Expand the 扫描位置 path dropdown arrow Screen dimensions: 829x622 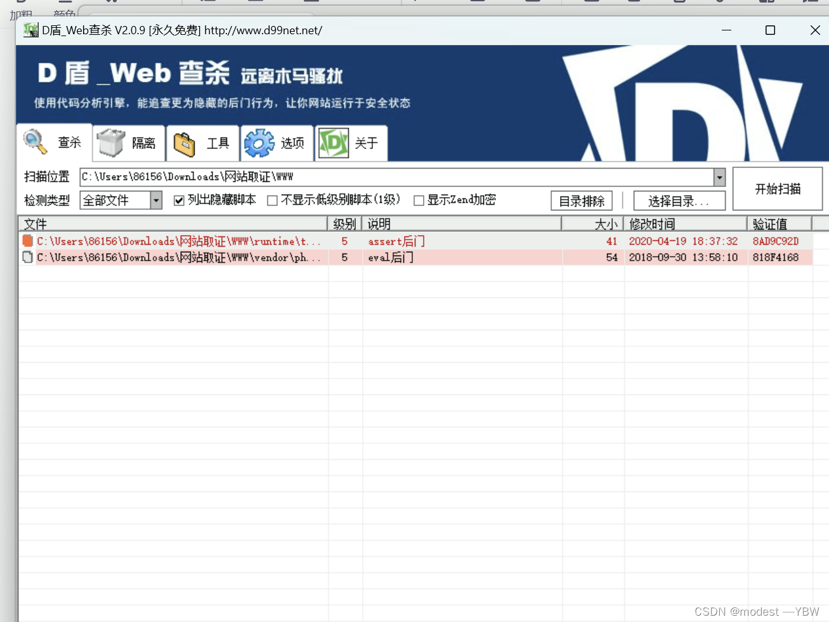click(719, 177)
